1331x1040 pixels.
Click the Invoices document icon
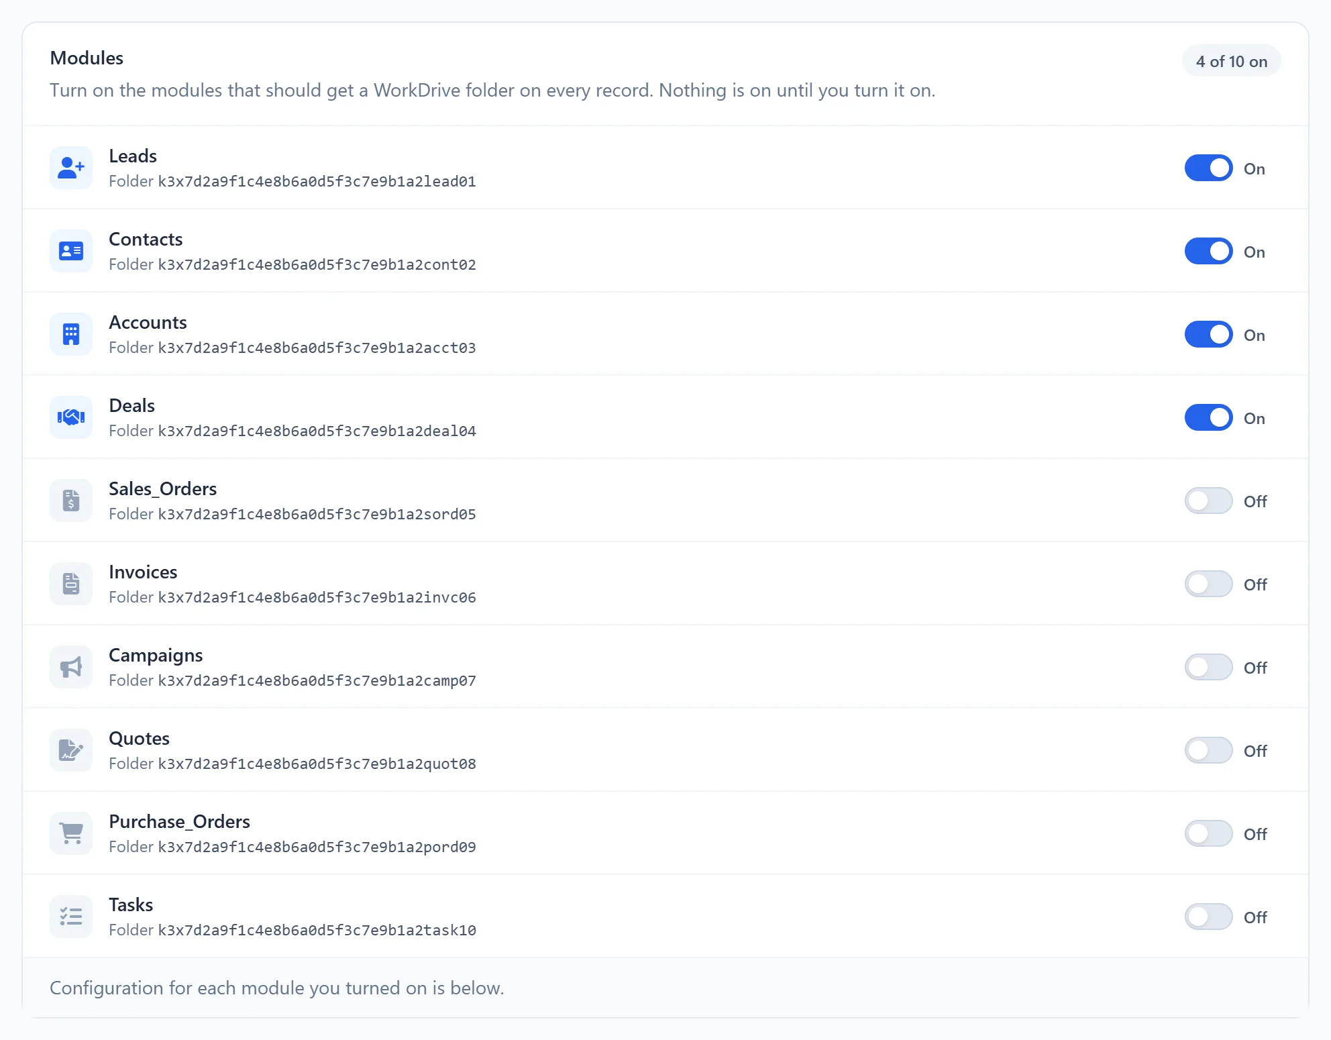pyautogui.click(x=71, y=584)
